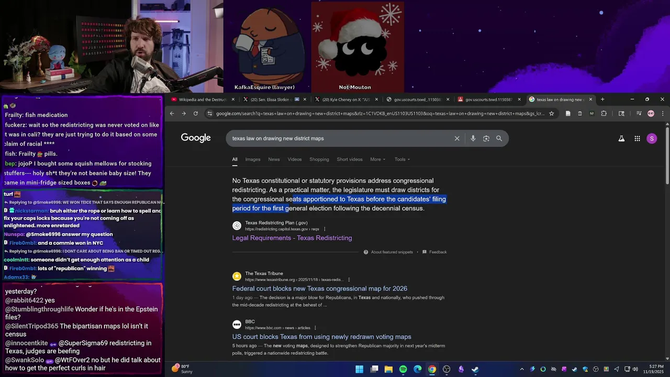
Task: Open Legal Requirements - Texas Redistricting link
Action: pos(292,238)
